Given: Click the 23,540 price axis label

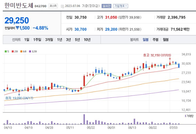Looking at the screenshot, I should point(186,82).
